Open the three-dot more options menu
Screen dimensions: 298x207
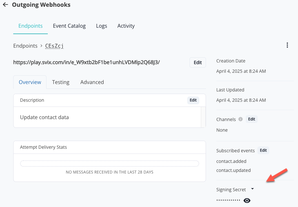(287, 45)
